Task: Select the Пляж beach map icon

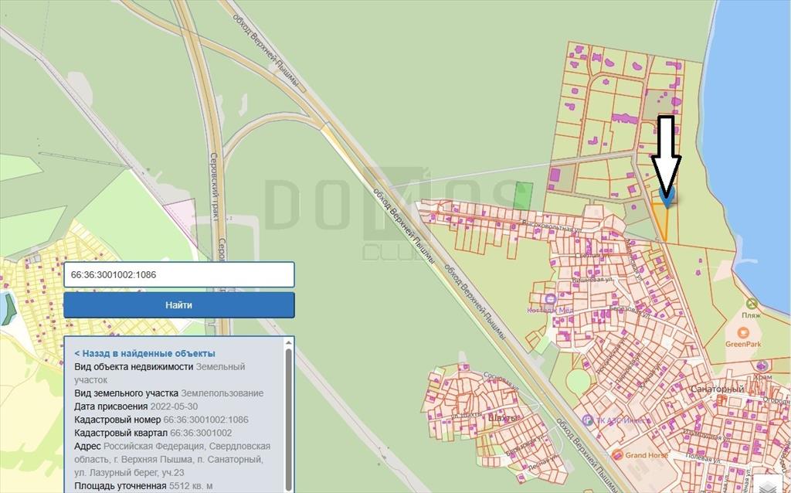Action: pos(751,304)
